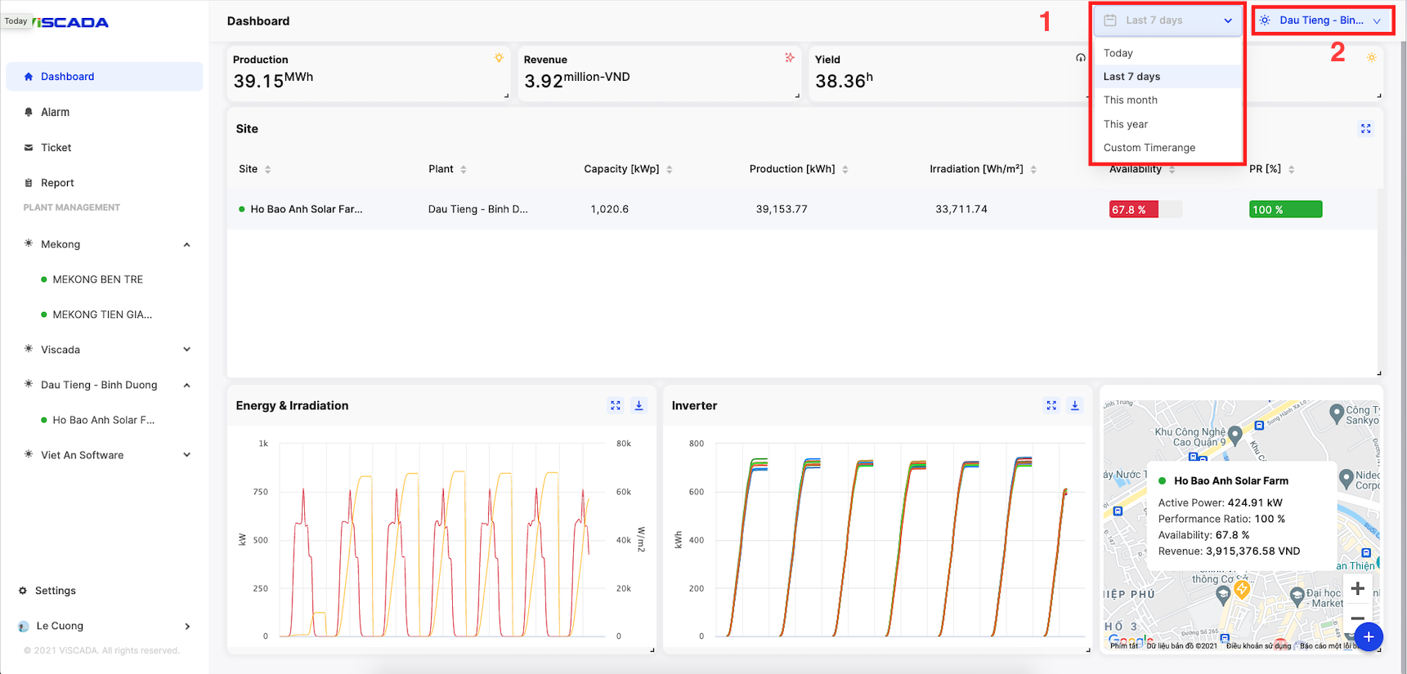This screenshot has width=1407, height=674.
Task: Zoom in on the map
Action: click(x=1357, y=588)
